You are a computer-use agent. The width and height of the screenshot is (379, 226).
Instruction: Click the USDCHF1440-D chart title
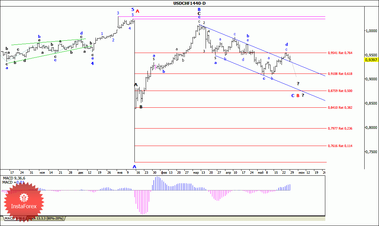(189, 3)
